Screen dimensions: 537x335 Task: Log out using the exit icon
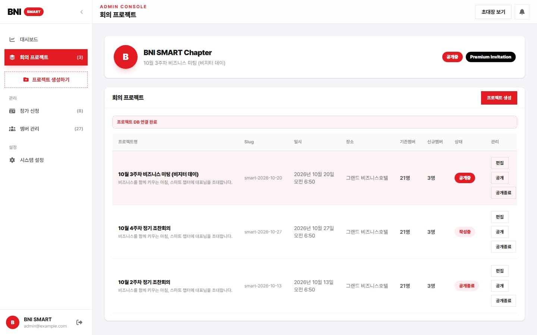coord(79,322)
